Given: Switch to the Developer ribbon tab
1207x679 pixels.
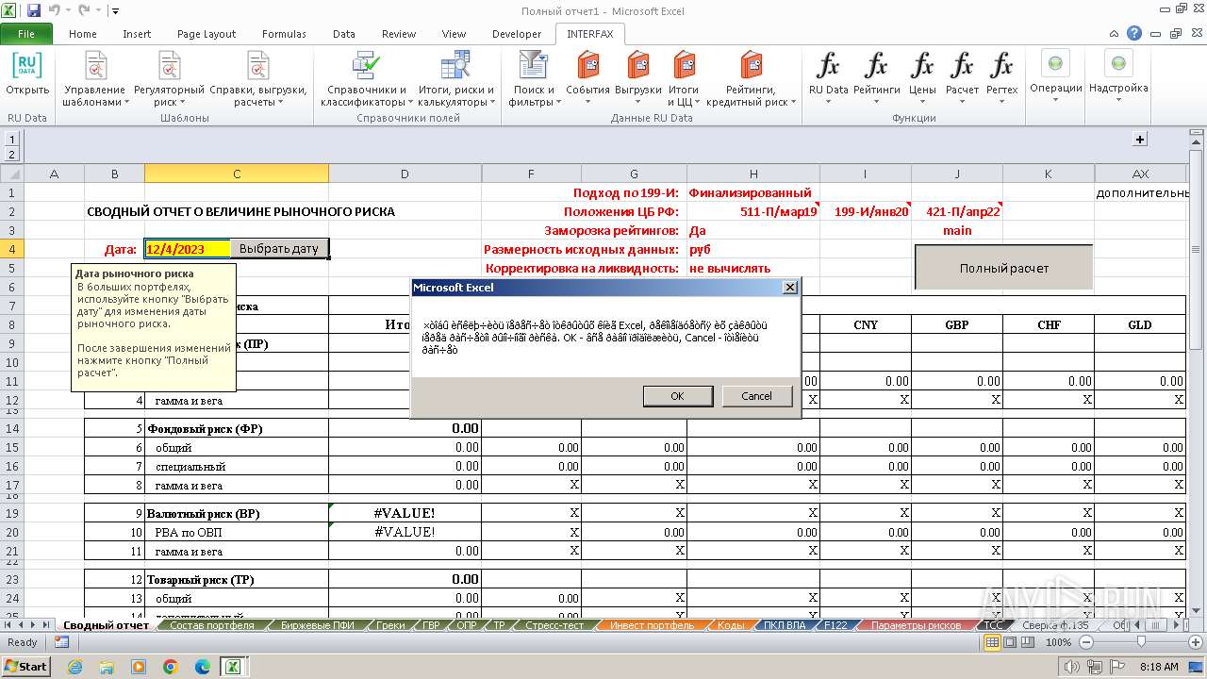Looking at the screenshot, I should (x=517, y=34).
